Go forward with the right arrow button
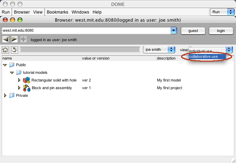236x163 pixels. [x=14, y=39]
